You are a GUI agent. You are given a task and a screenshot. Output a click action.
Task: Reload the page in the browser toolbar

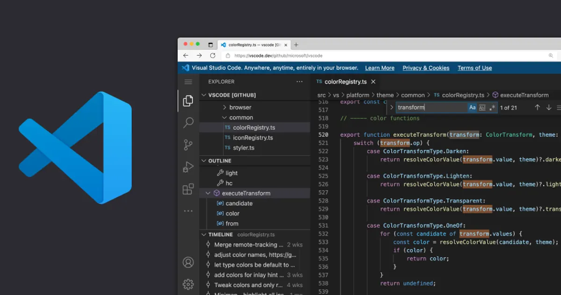[x=212, y=55]
